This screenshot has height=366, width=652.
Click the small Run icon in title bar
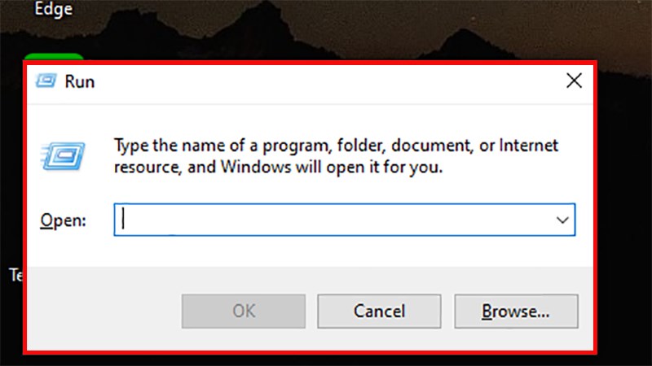[x=46, y=81]
